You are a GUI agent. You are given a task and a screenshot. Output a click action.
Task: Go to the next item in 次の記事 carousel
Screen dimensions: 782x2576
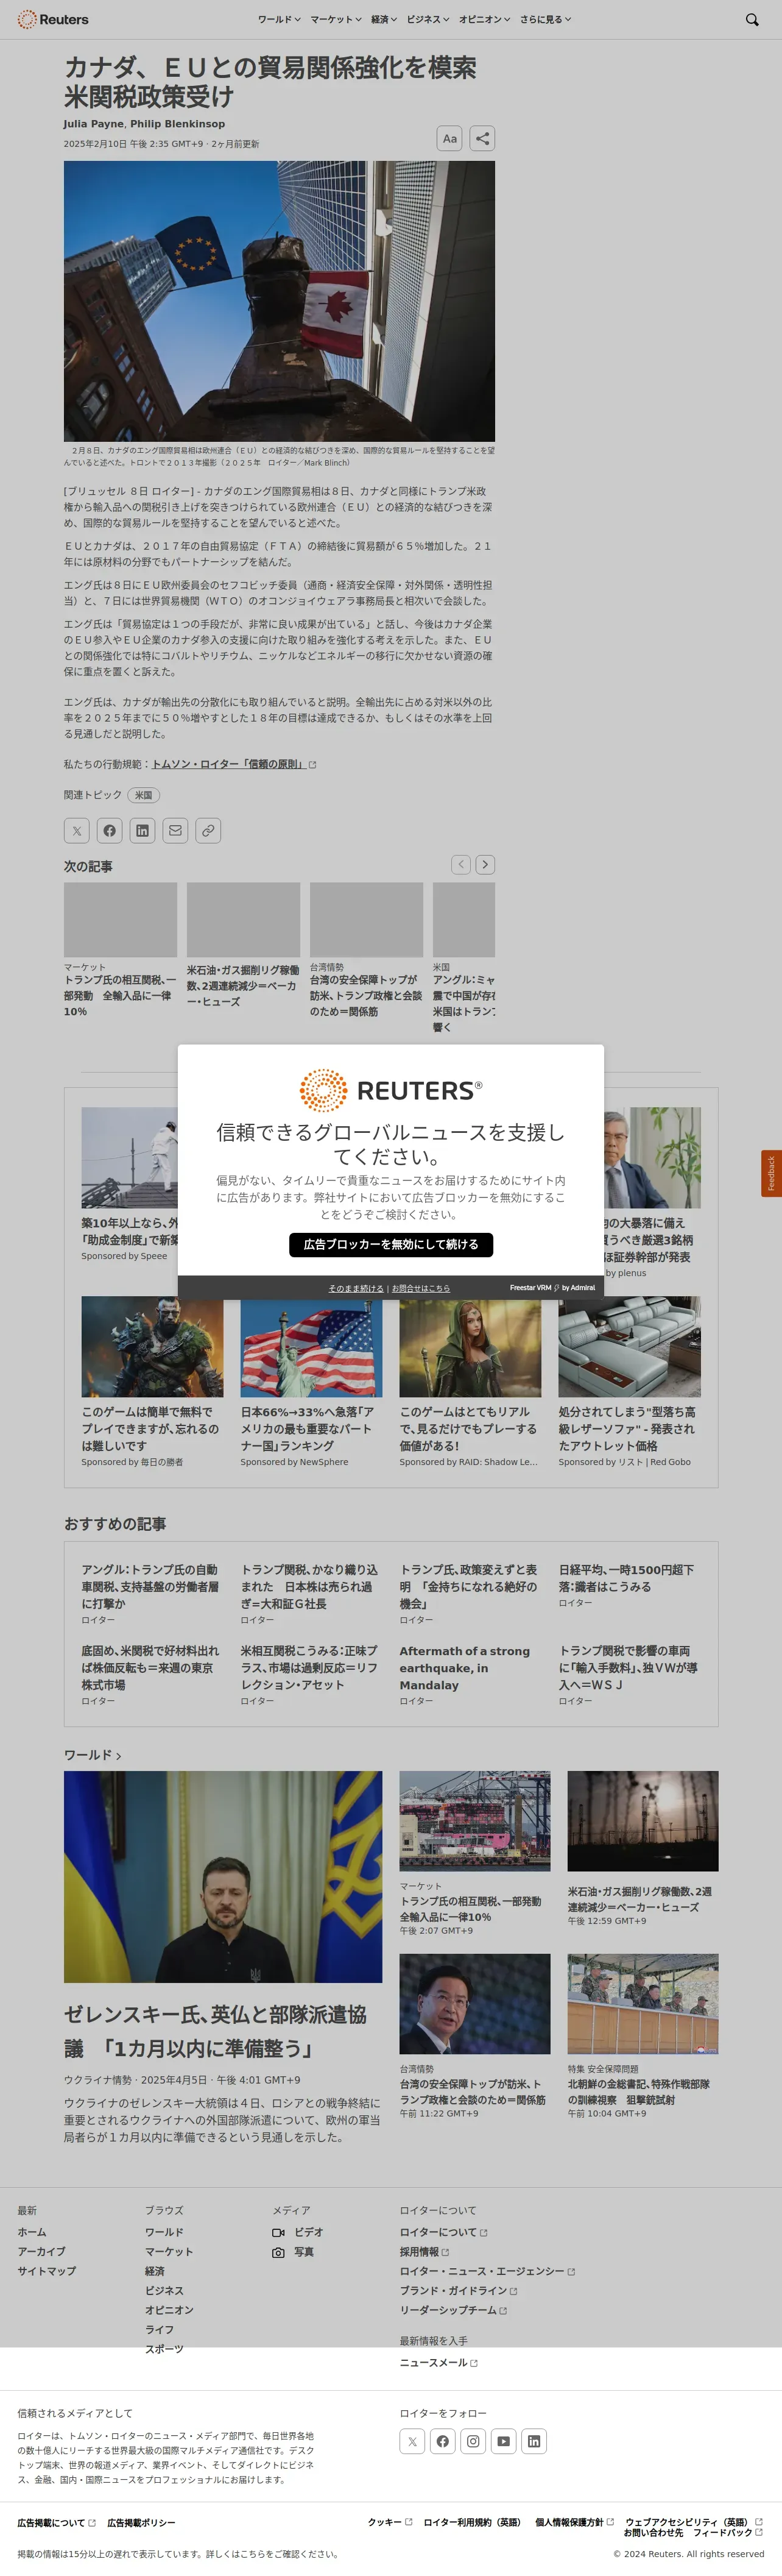pos(485,864)
